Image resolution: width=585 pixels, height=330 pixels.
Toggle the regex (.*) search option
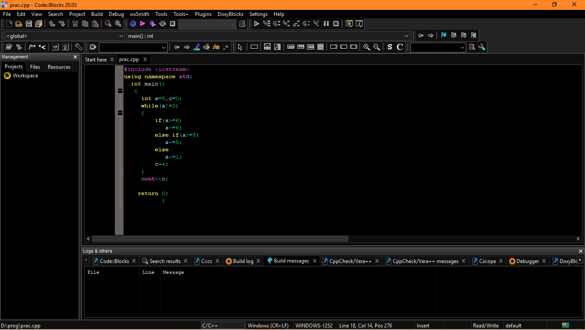pyautogui.click(x=226, y=47)
